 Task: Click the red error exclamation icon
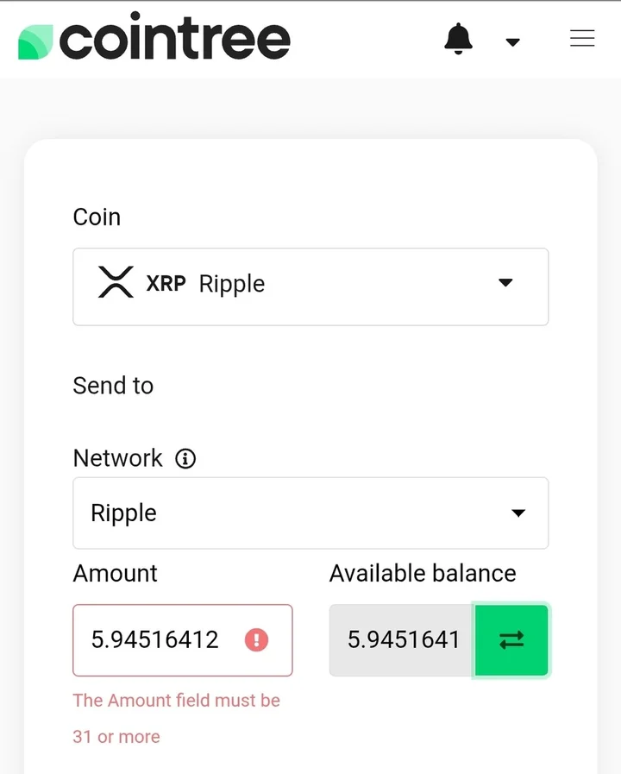pos(256,639)
